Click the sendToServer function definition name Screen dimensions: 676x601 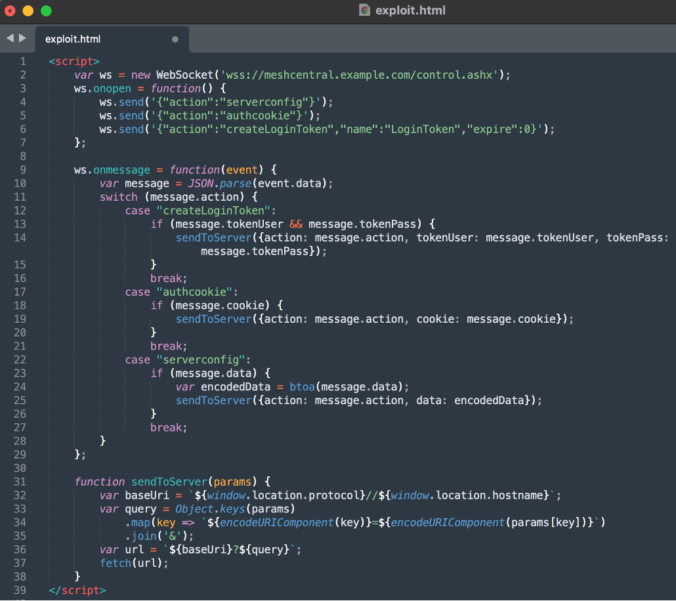click(169, 482)
